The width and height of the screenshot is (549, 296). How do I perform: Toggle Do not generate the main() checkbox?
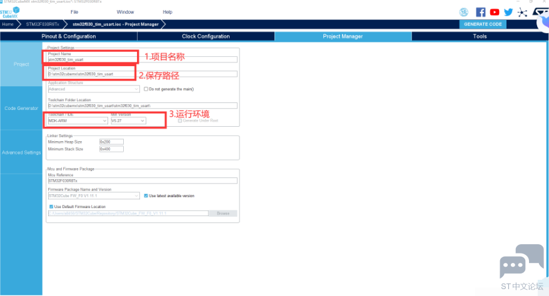146,89
